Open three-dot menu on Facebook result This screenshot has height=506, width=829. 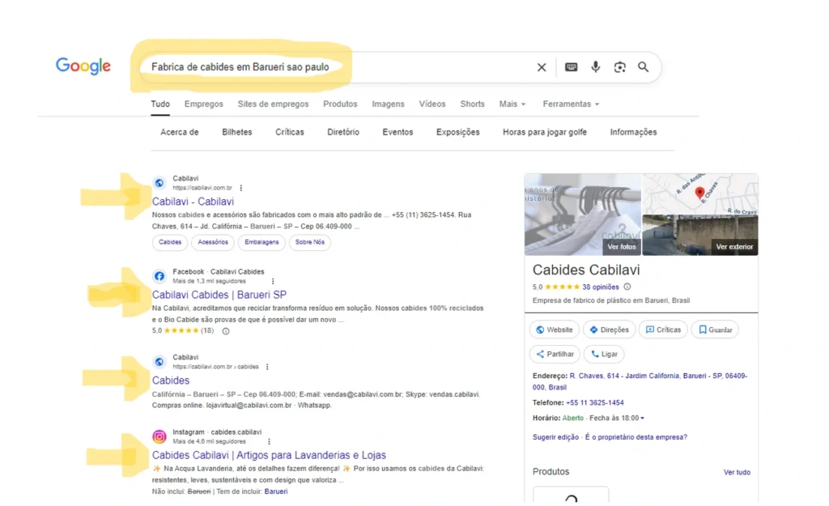tap(272, 281)
